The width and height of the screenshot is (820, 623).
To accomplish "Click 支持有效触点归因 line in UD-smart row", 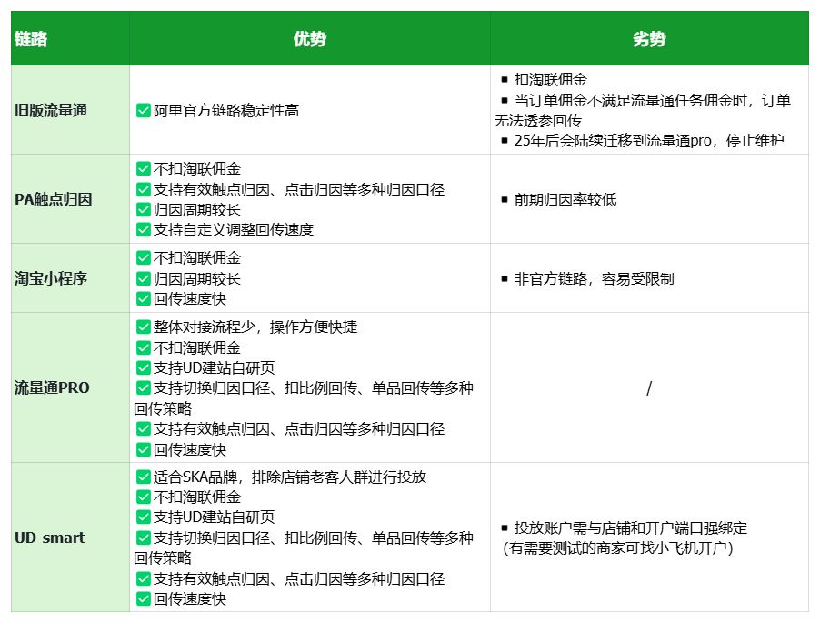I will click(299, 578).
